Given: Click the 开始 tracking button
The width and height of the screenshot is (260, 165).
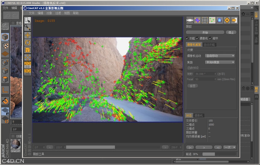Looking at the screenshot, I should tap(205, 32).
